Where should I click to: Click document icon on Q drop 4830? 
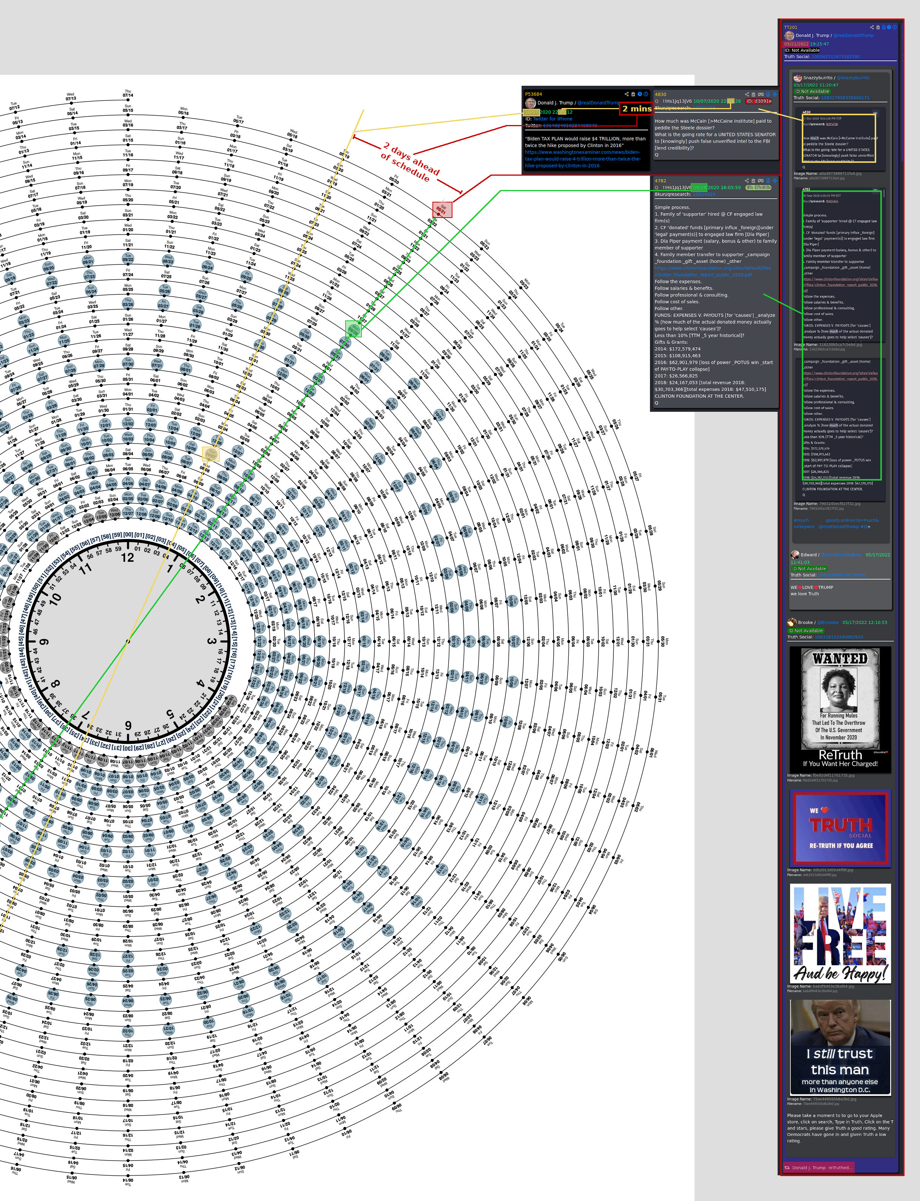tap(768, 95)
